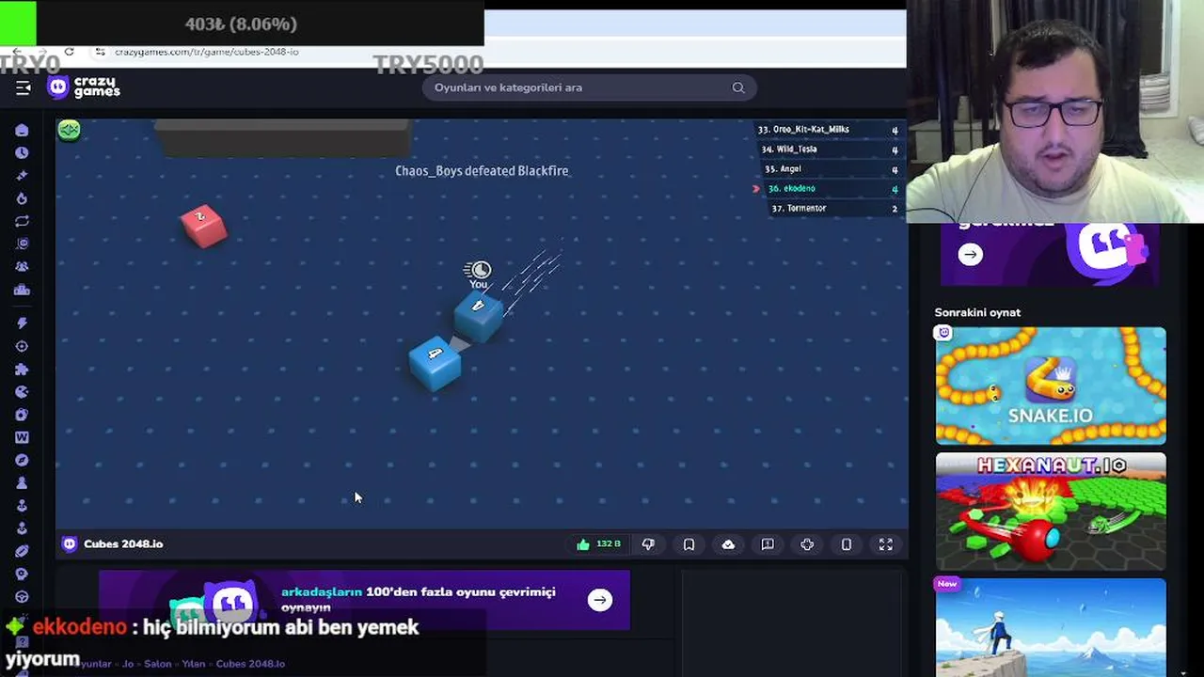
Task: Collapse the sidebar with the hamburger icon
Action: click(x=24, y=87)
